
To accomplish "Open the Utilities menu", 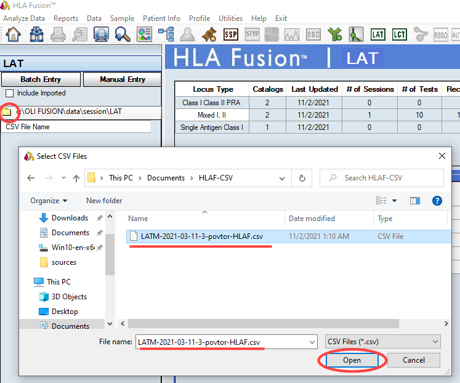I will point(230,18).
